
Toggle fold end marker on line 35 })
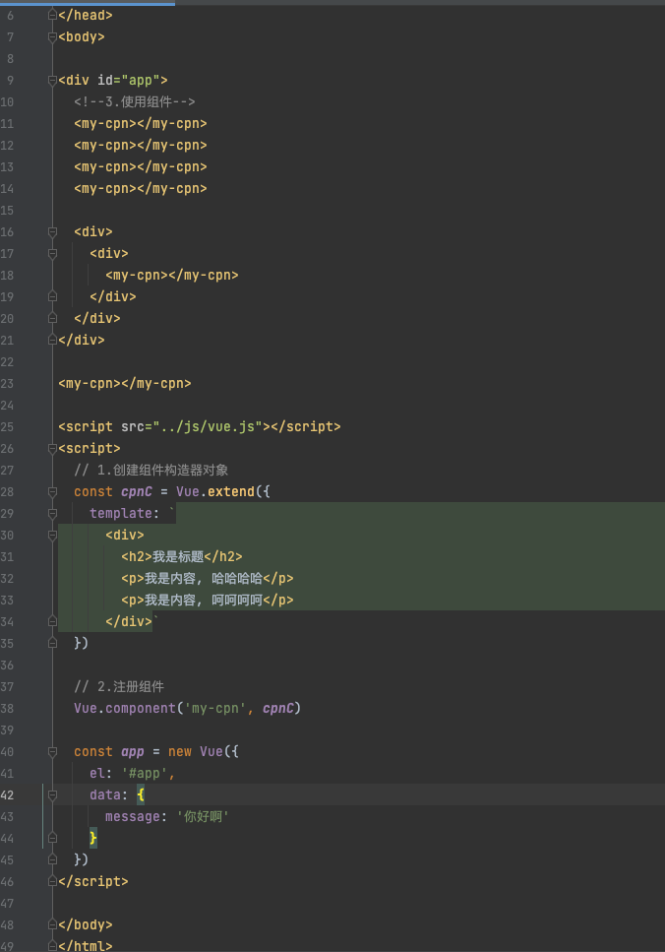coord(53,643)
